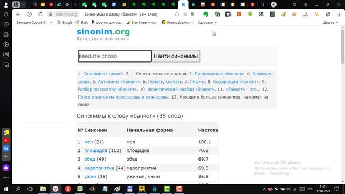The width and height of the screenshot is (345, 194).
Task: Open the YouTube sidebar shortcut
Action: (6, 141)
